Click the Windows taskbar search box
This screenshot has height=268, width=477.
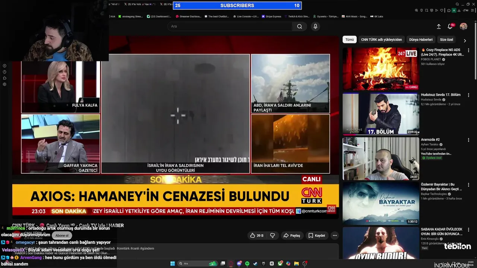198,264
